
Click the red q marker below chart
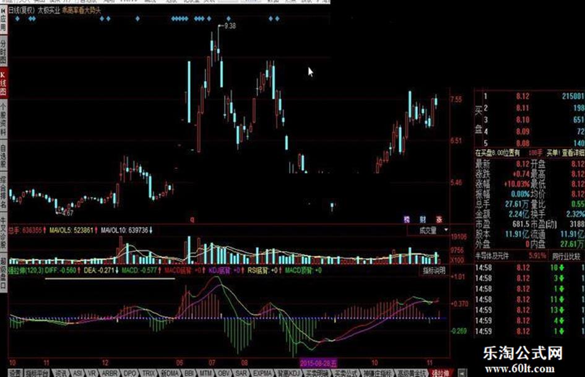click(193, 220)
